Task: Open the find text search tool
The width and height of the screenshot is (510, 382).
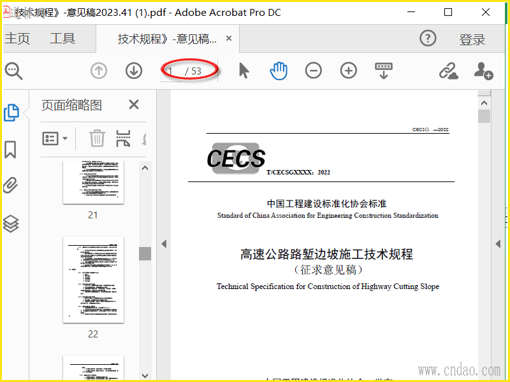Action: click(x=13, y=71)
